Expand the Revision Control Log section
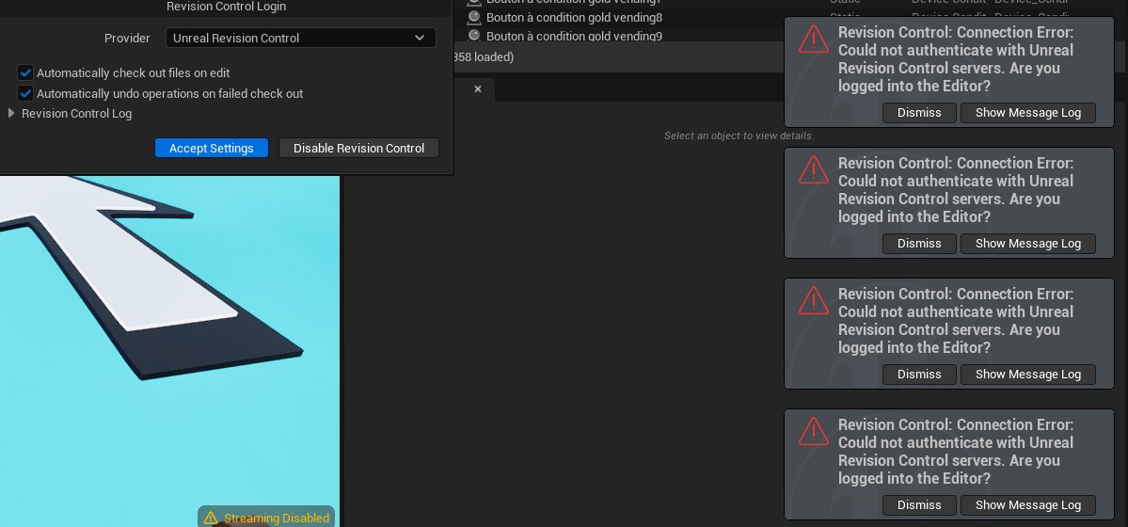The height and width of the screenshot is (527, 1128). (x=10, y=113)
